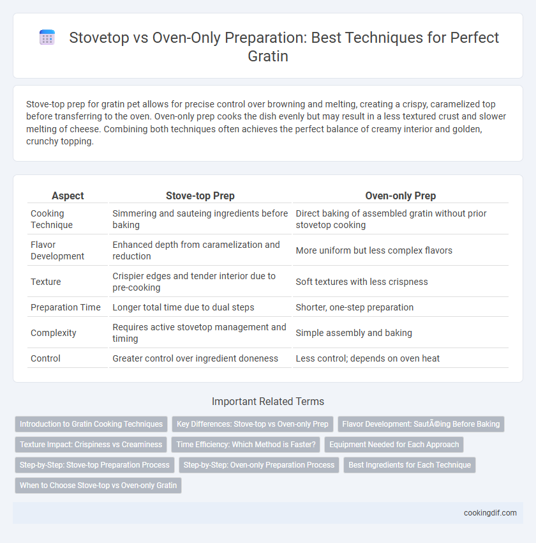The height and width of the screenshot is (543, 536).
Task: Open Introduction to Gratin Cooking Techniques tag
Action: pos(91,424)
